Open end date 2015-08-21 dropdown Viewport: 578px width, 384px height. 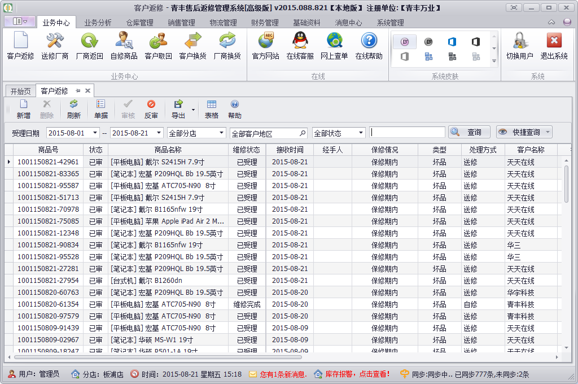coord(159,133)
